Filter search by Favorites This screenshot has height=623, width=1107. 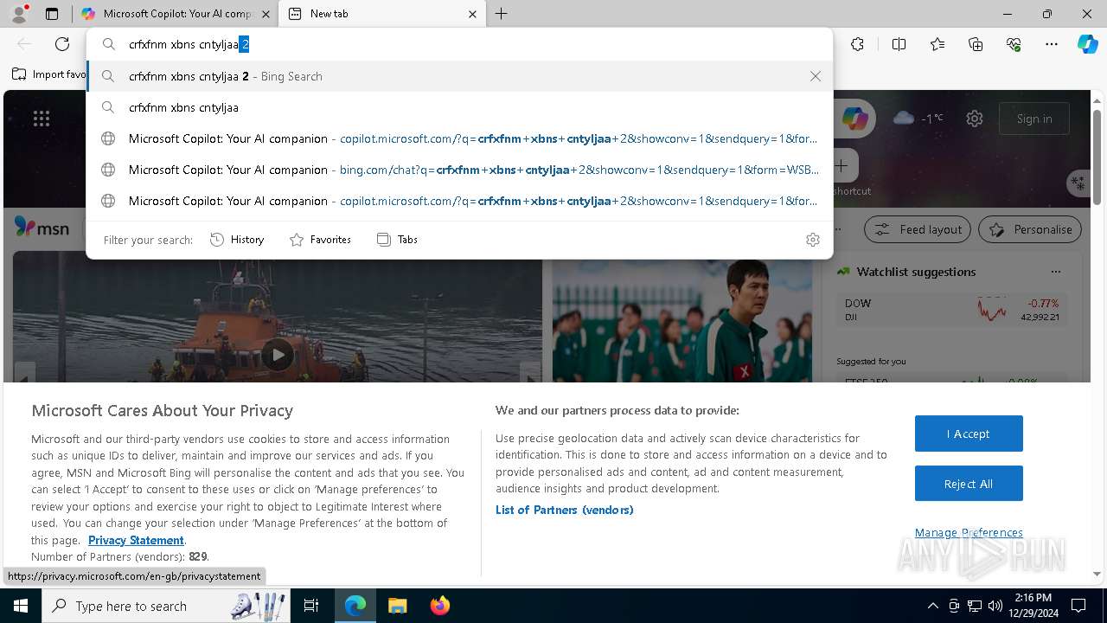tap(320, 240)
